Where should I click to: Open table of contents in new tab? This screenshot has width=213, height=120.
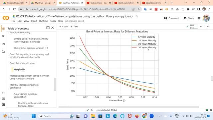coord(48,28)
